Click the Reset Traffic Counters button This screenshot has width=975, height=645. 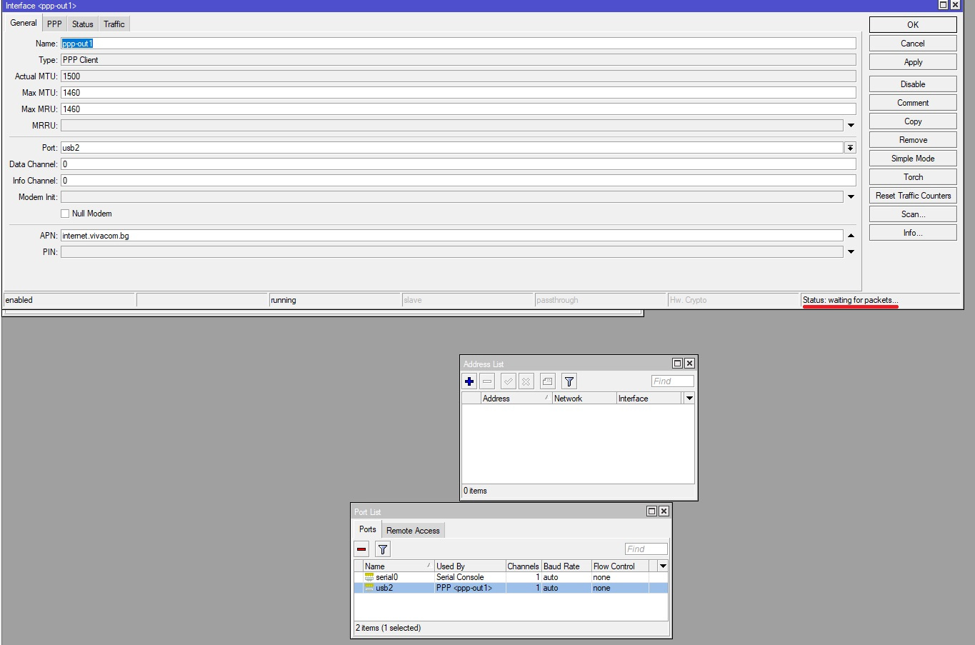coord(913,196)
